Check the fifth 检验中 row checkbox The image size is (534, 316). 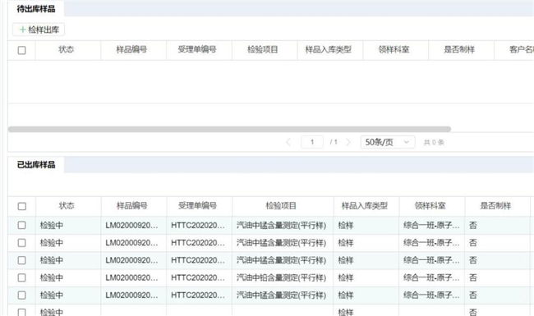point(22,295)
